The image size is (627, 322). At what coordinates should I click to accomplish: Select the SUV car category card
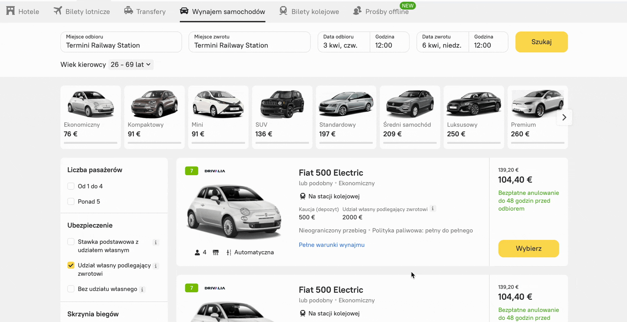coord(282,117)
